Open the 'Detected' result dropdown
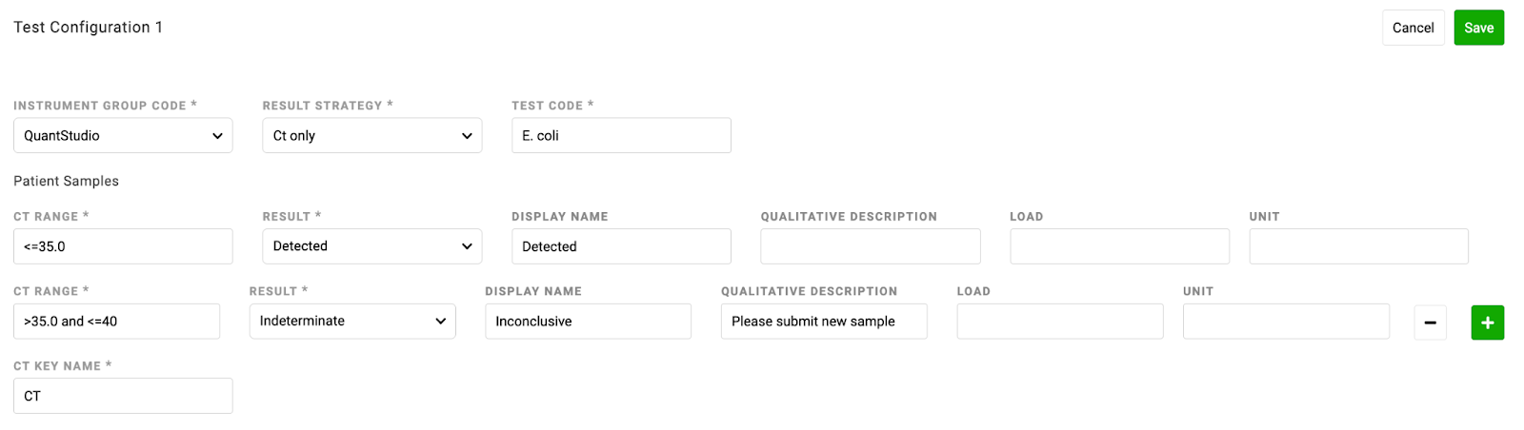Viewport: 1524px width, 430px height. [x=372, y=246]
